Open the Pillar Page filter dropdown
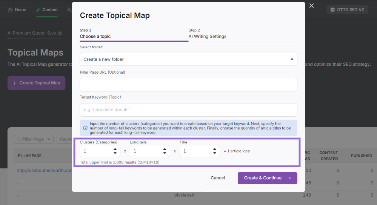377x205 pixels. (x=34, y=139)
